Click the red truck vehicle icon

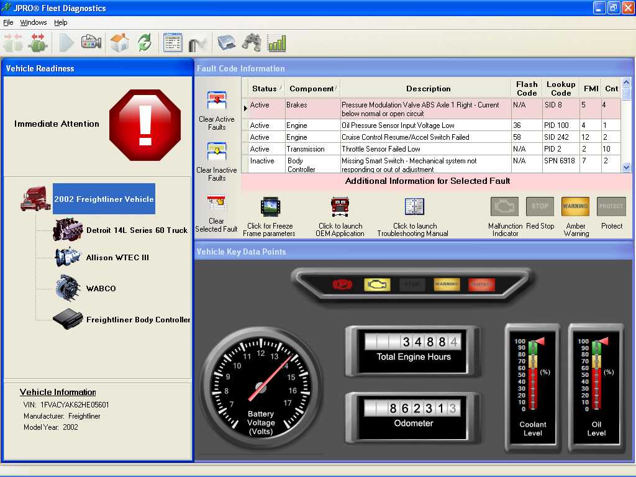pos(35,199)
